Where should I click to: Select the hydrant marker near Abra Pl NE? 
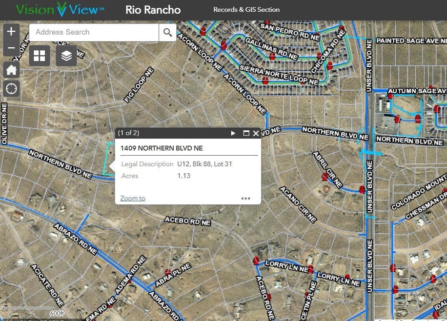167,272
